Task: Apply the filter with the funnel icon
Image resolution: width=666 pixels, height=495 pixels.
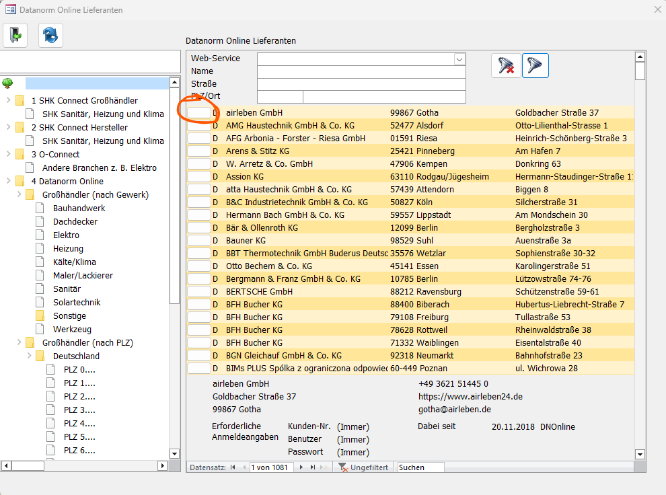Action: pos(535,66)
